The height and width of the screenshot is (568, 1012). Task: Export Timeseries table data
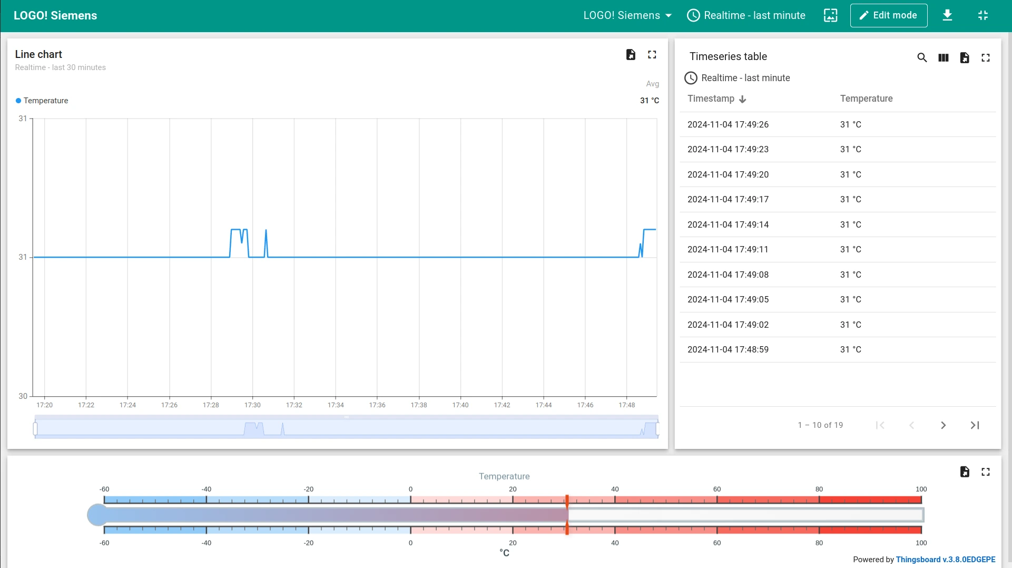pyautogui.click(x=965, y=58)
